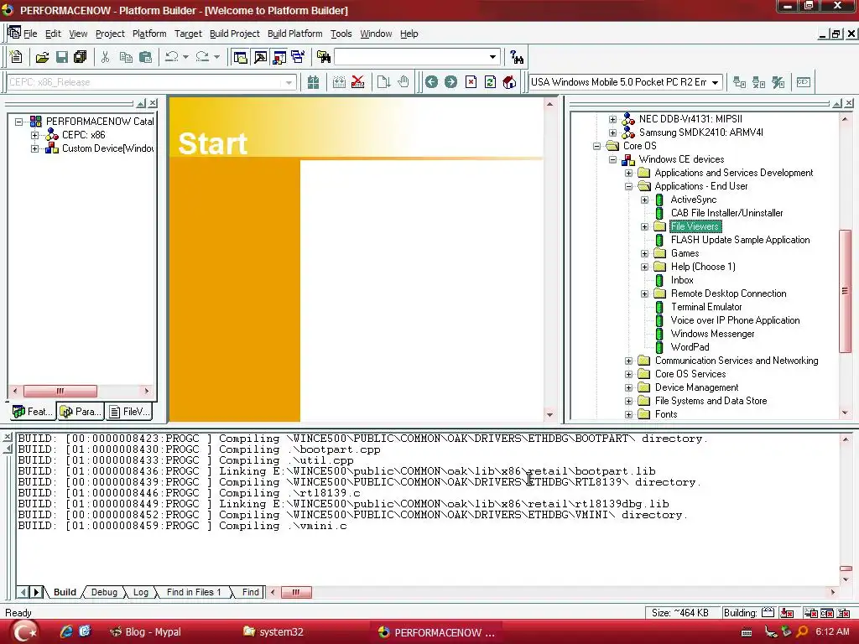Open the Undo history dropdown arrow

[x=185, y=57]
